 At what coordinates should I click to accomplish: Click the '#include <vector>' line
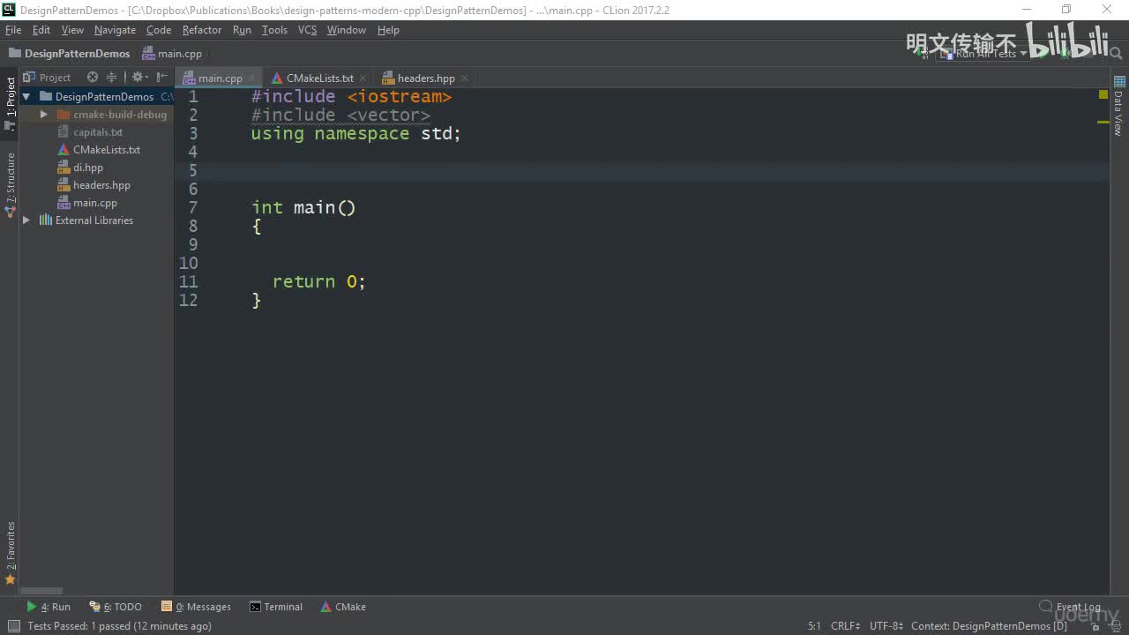[x=340, y=115]
